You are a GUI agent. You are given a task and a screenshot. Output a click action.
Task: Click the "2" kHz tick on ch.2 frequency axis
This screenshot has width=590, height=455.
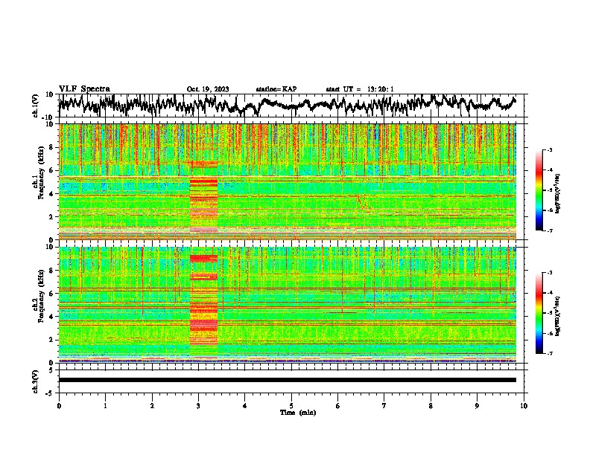click(53, 340)
